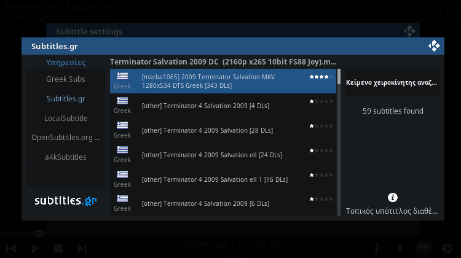Click the subtitle list scrollbar
The height and width of the screenshot is (258, 461).
pyautogui.click(x=339, y=143)
